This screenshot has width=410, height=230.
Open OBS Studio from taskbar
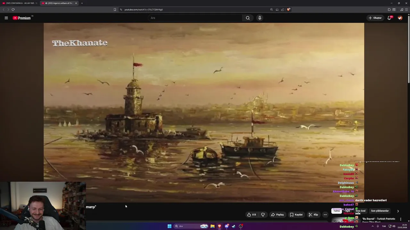pos(241,226)
